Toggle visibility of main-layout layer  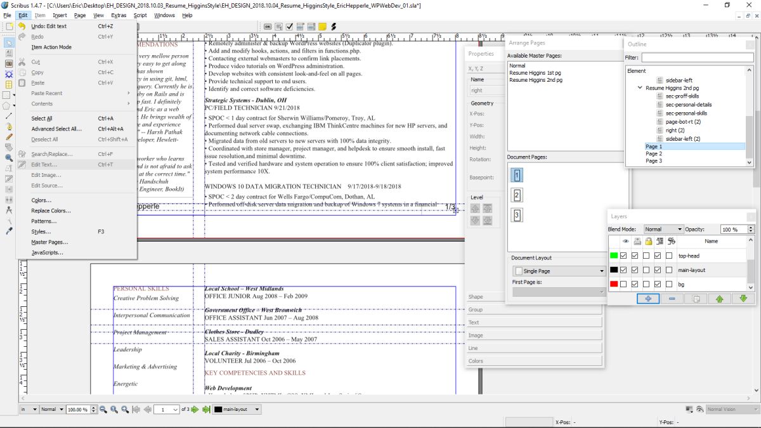pyautogui.click(x=624, y=269)
